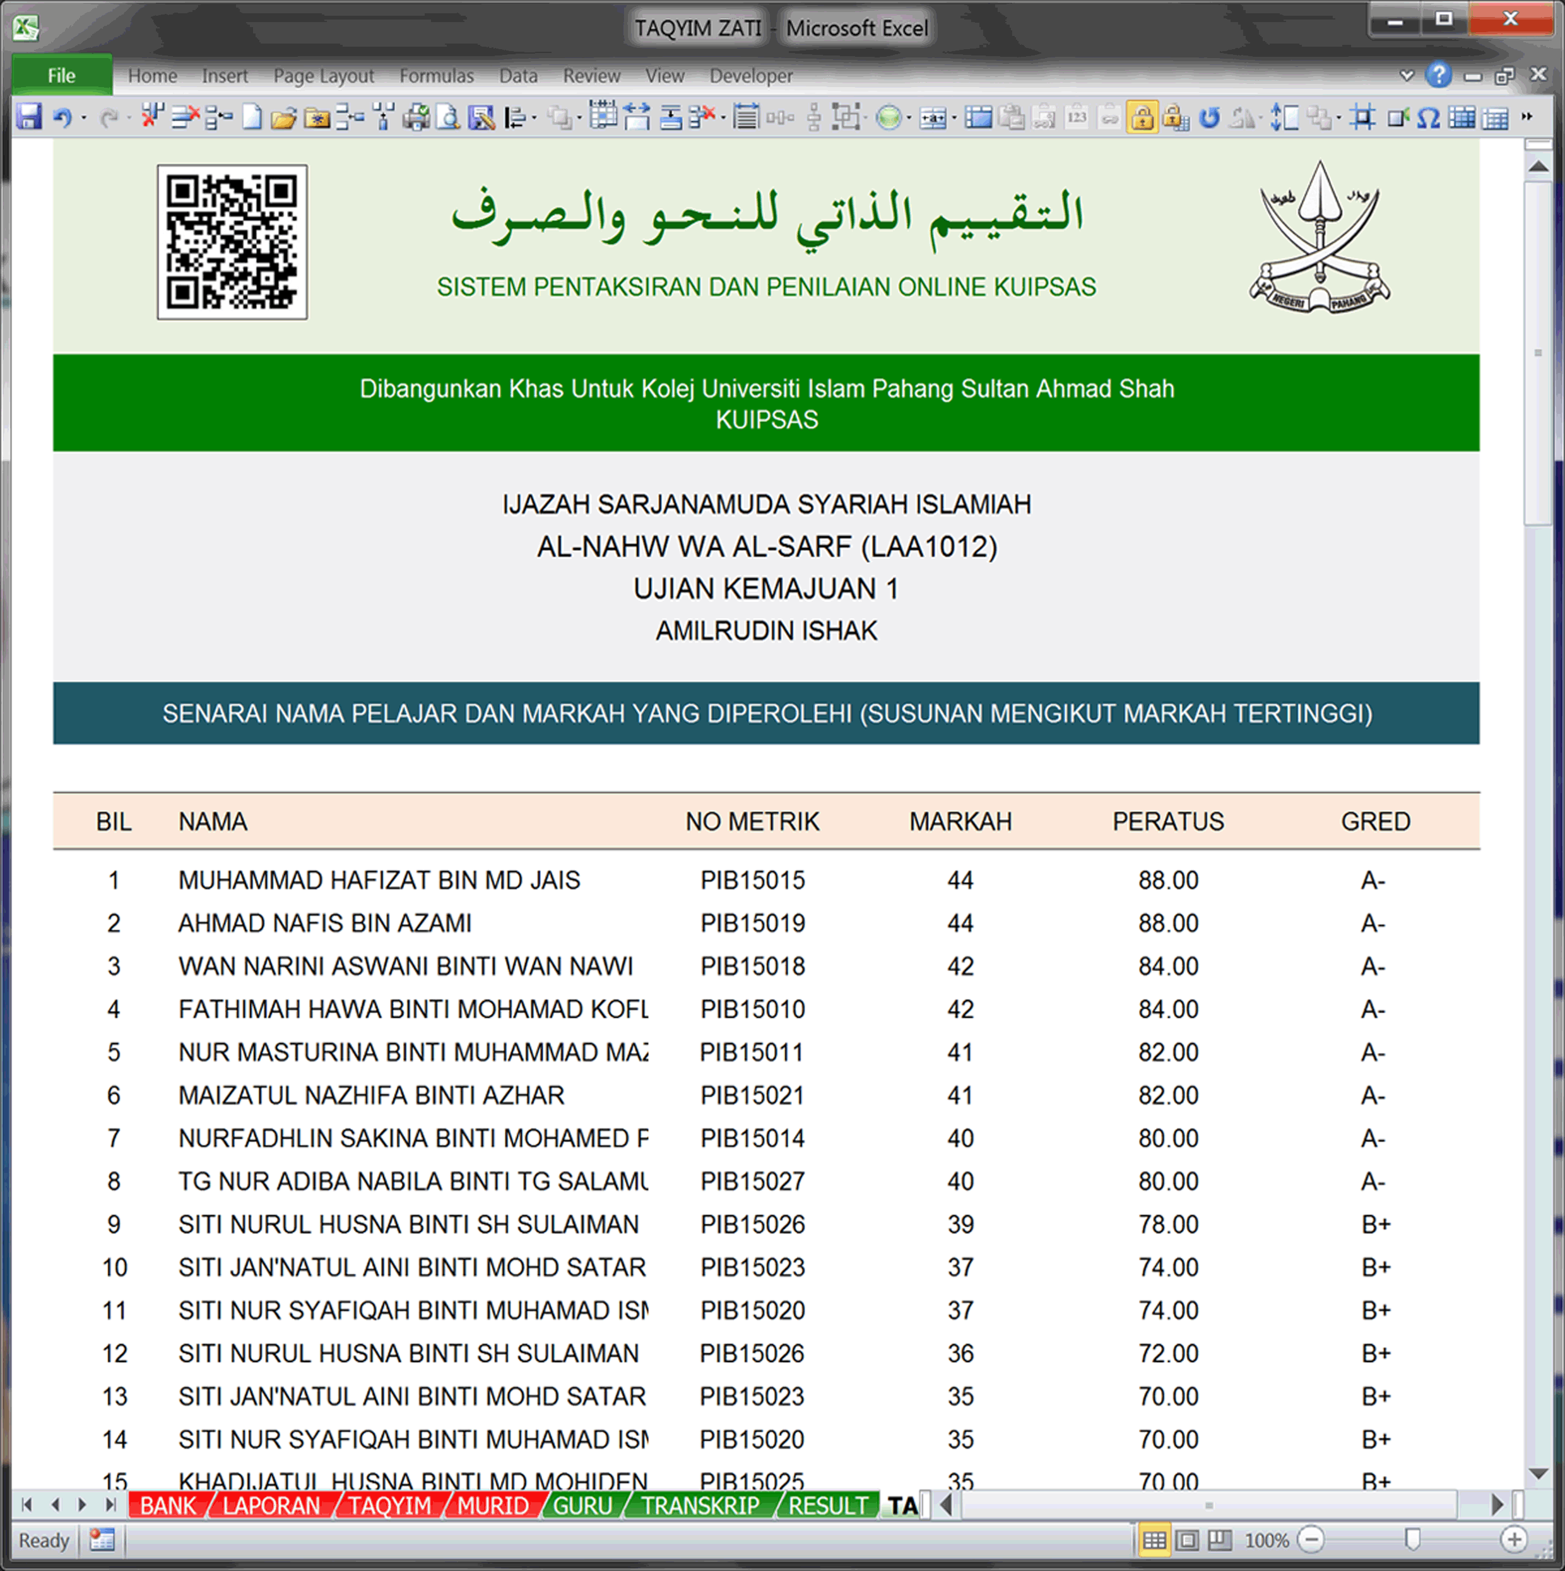Image resolution: width=1565 pixels, height=1571 pixels.
Task: Open the File tab
Action: coord(62,76)
